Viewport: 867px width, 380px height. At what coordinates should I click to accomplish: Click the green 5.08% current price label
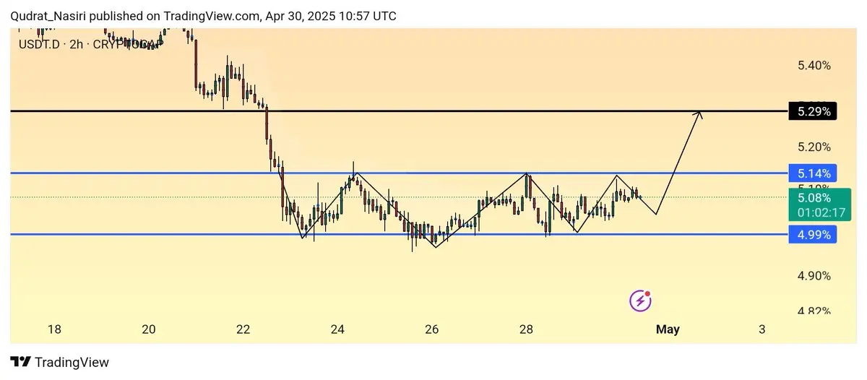pos(814,198)
